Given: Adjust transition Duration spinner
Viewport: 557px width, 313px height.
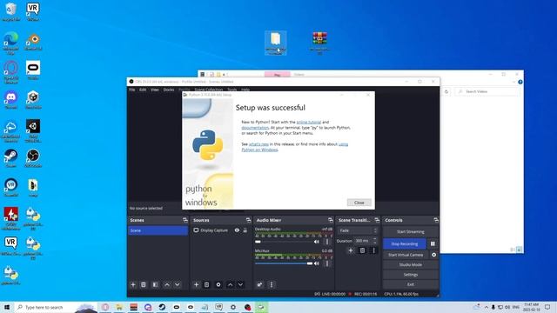Looking at the screenshot, I should tap(374, 241).
